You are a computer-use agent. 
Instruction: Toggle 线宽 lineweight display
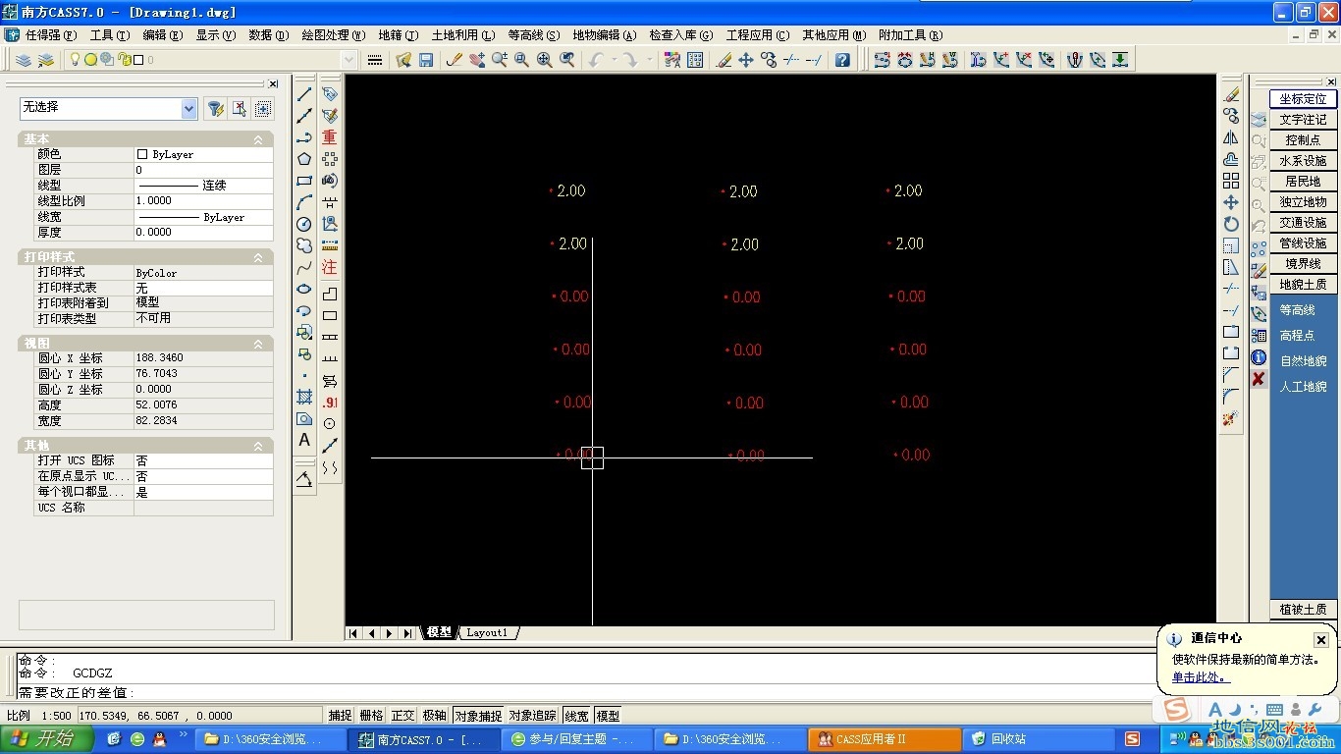[x=577, y=716]
